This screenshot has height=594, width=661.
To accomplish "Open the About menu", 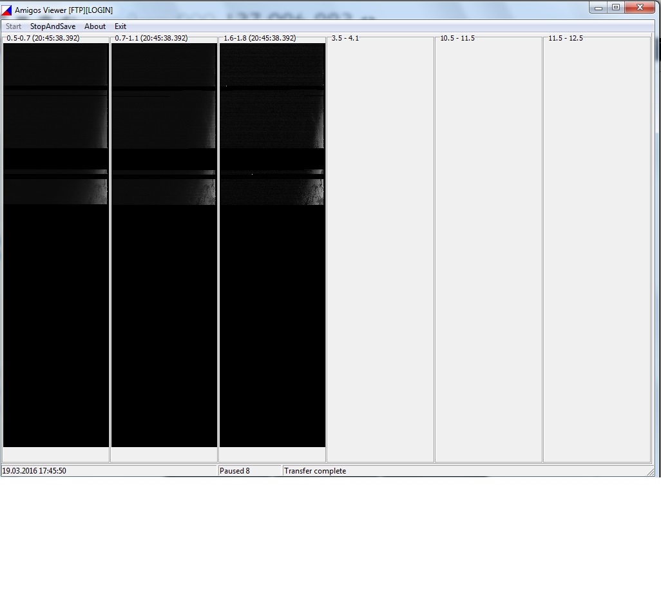I will pyautogui.click(x=95, y=26).
